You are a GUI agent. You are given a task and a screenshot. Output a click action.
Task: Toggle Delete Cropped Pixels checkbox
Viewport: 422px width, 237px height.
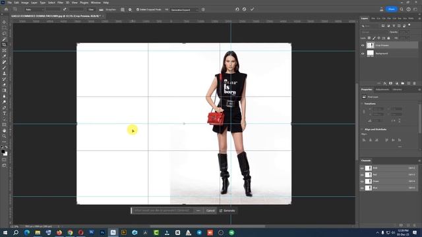(x=138, y=9)
